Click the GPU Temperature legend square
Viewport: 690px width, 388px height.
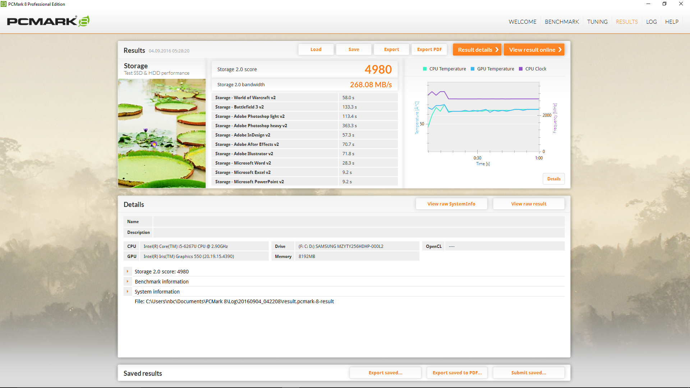(473, 69)
